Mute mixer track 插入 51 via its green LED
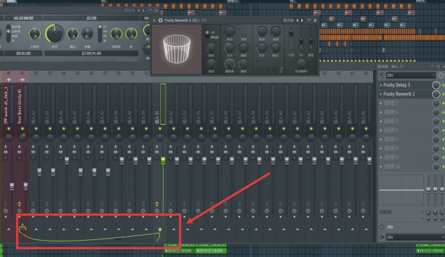 (160, 129)
